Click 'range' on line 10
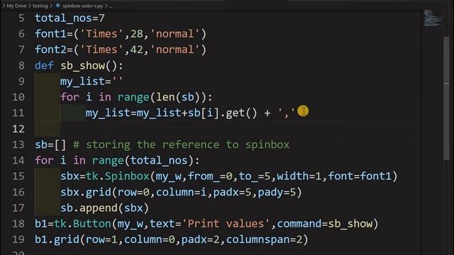The width and height of the screenshot is (454, 255). point(133,97)
